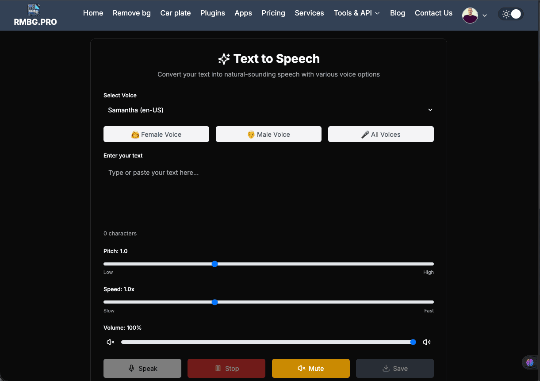Stop the current speech playback
This screenshot has height=381, width=540.
226,368
